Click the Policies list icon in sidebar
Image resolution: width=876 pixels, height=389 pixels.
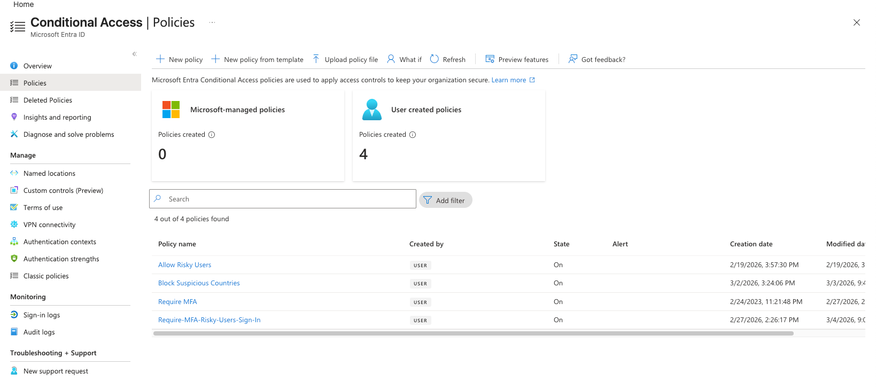click(14, 83)
